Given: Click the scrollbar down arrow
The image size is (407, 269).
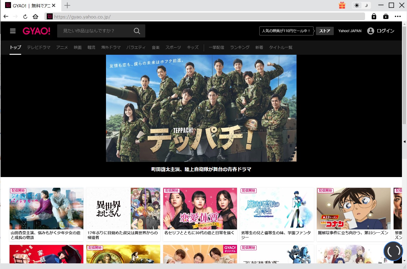Looking at the screenshot, I should 404,261.
